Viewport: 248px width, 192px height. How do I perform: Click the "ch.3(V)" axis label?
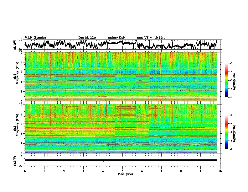(x=15, y=161)
